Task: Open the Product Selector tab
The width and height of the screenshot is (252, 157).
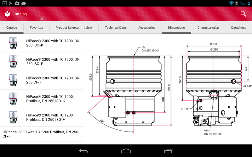Action: coord(67,28)
